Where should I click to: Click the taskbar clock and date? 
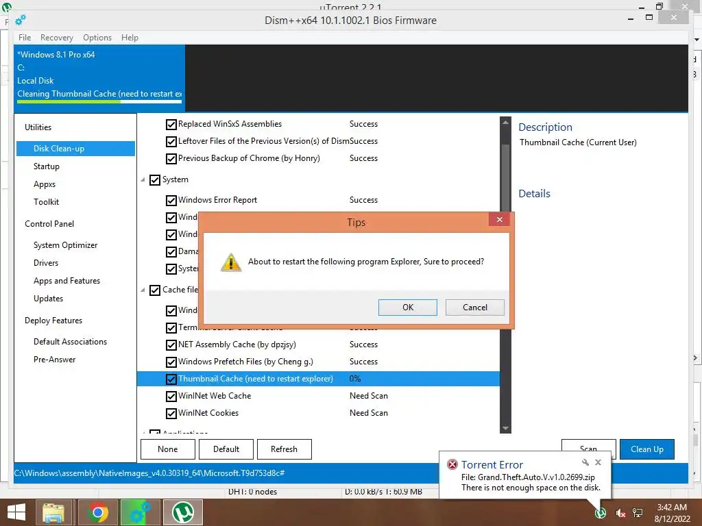click(672, 513)
